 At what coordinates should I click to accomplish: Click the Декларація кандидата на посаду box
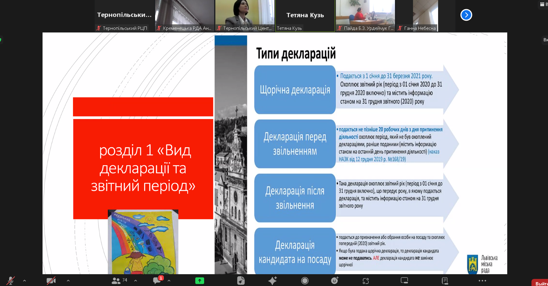[x=295, y=251]
